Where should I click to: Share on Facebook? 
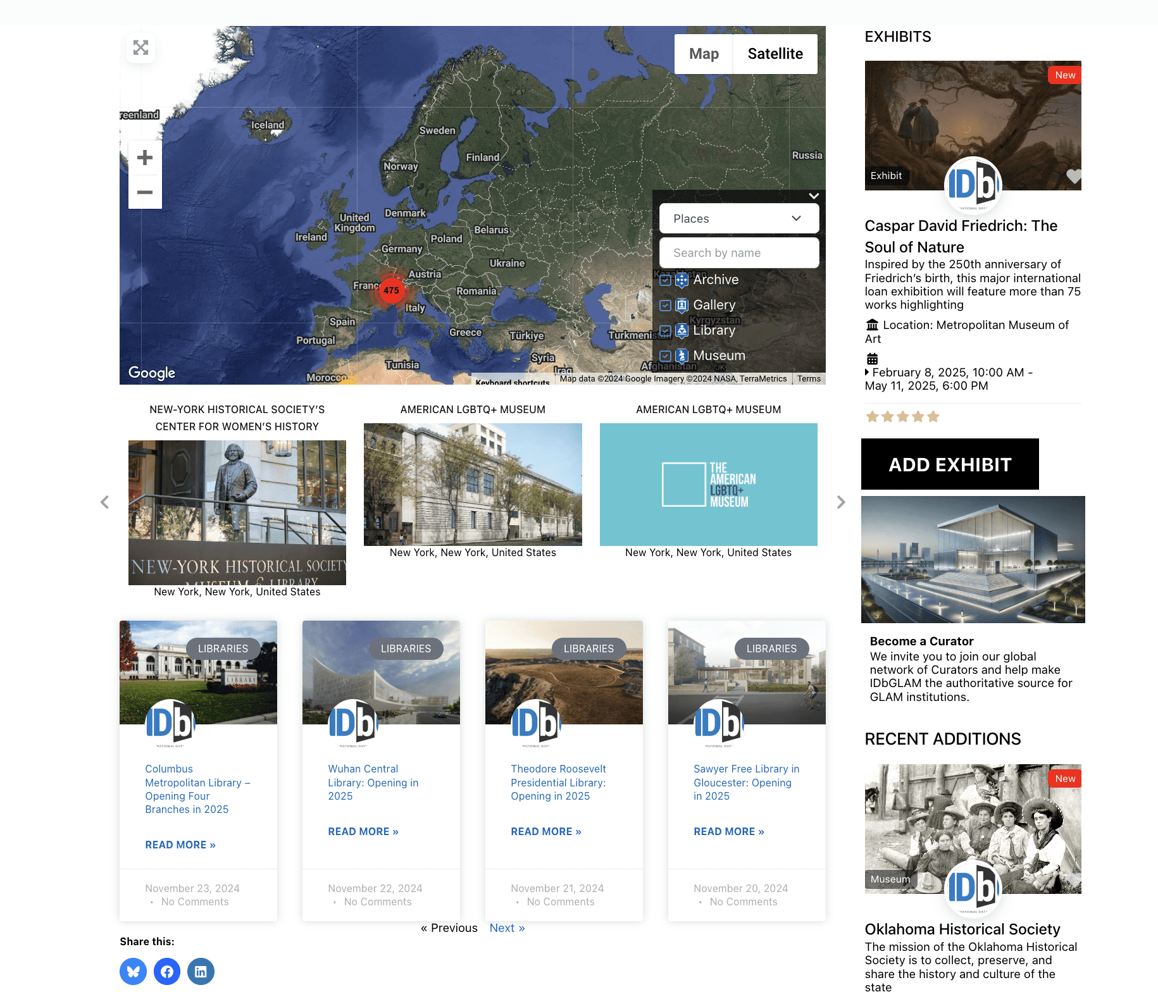pos(167,971)
